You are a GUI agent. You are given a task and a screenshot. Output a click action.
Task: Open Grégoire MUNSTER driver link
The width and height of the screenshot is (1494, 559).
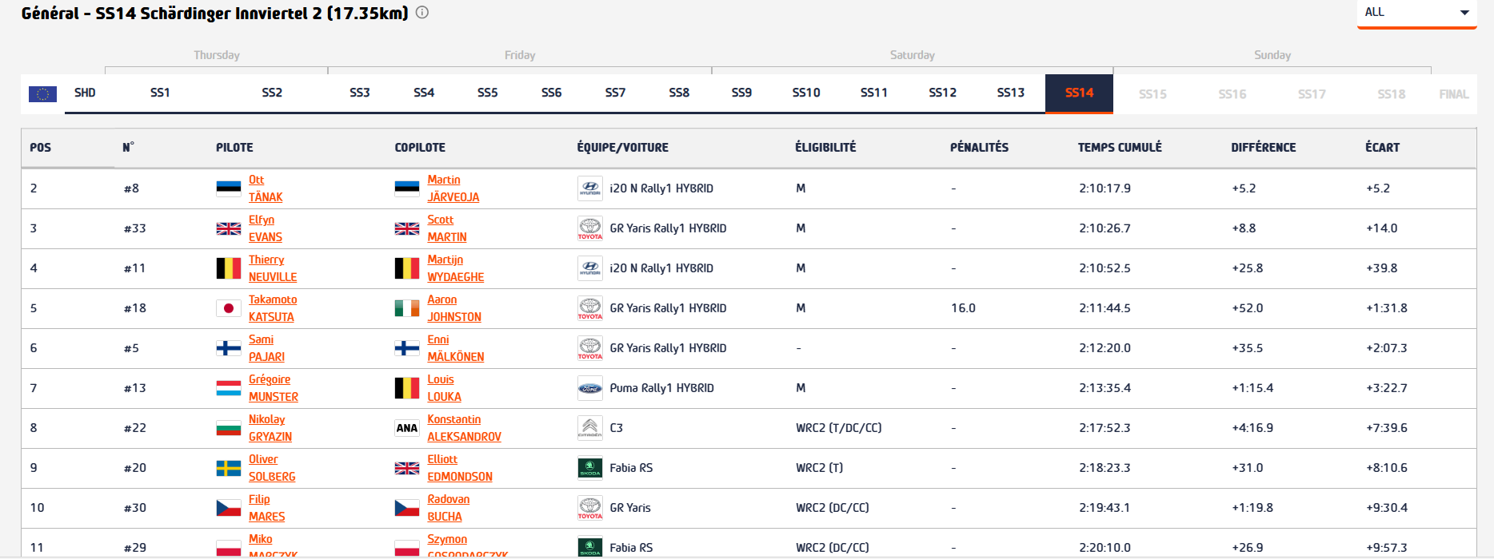tap(274, 388)
